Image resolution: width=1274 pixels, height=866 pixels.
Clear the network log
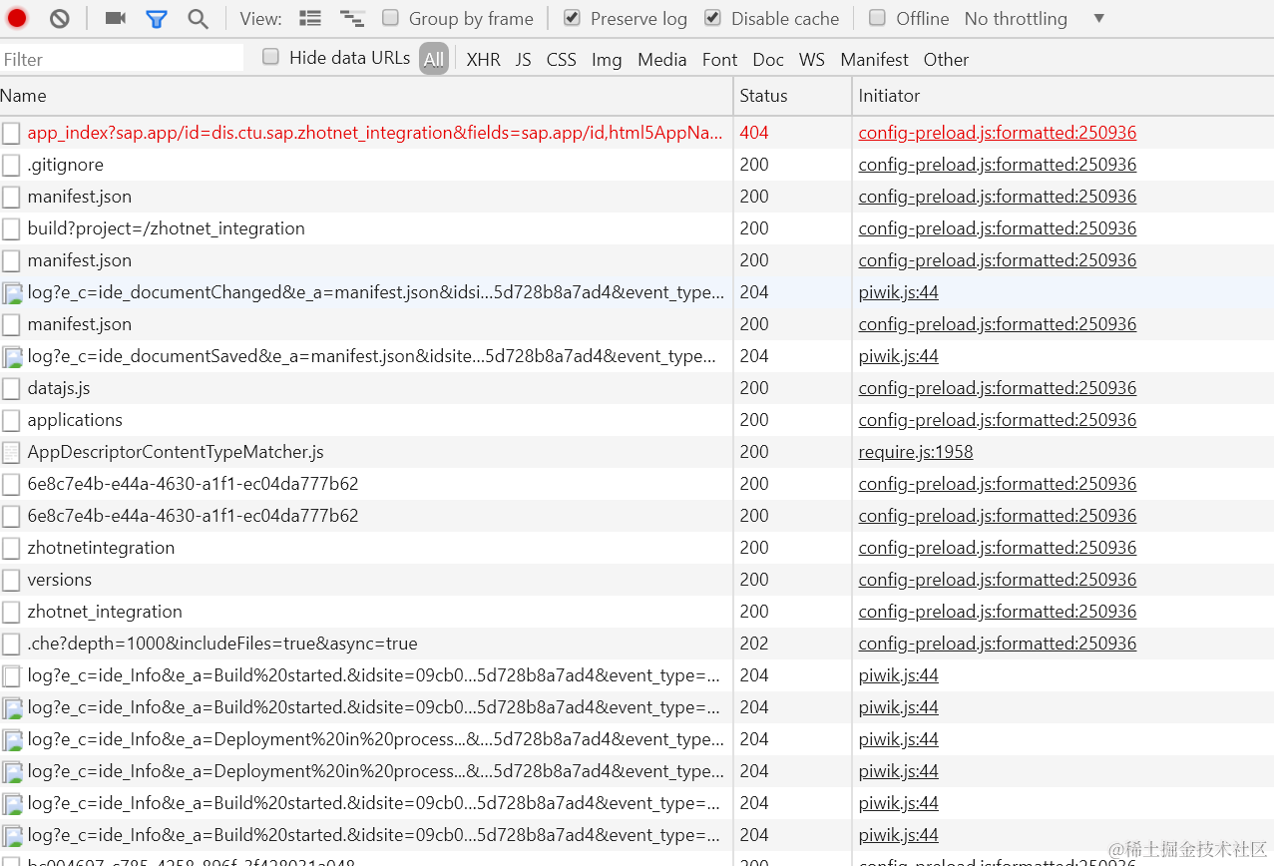pos(60,18)
